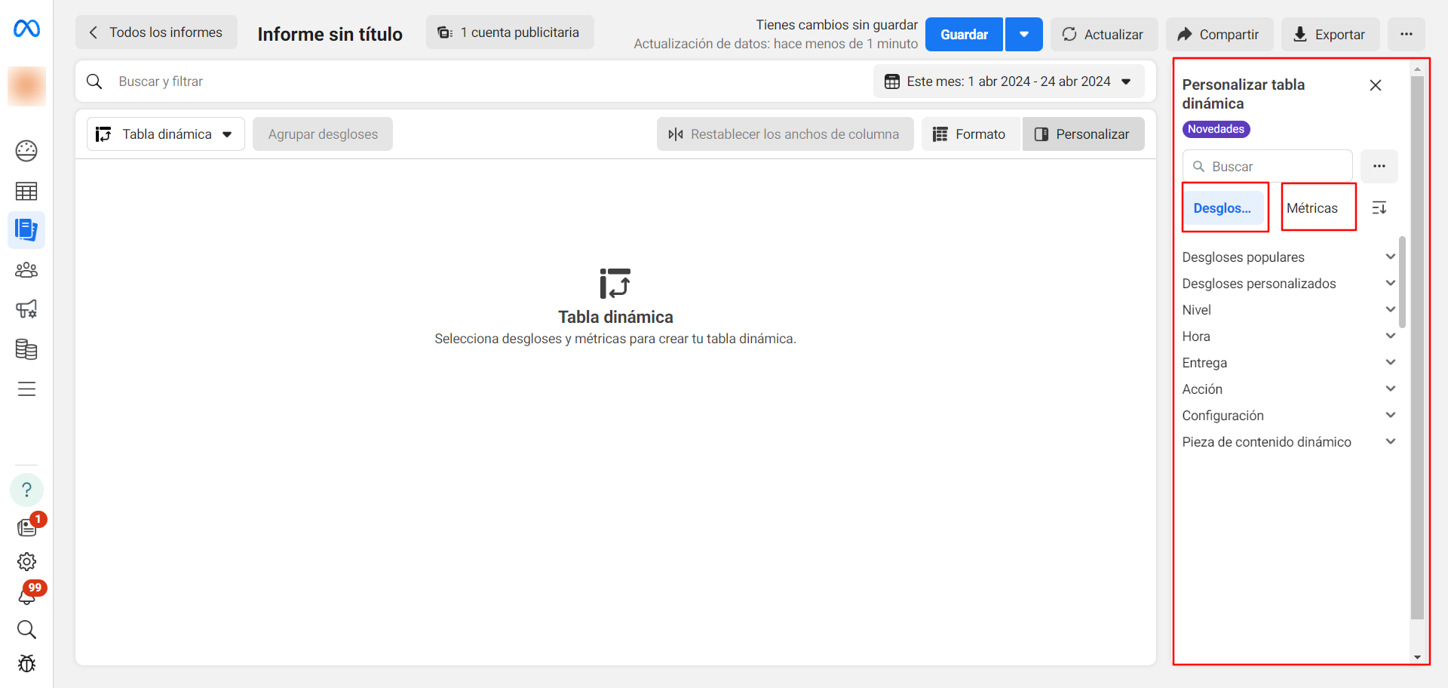
Task: Open the 1 cuenta publicitaria selector
Action: [x=510, y=32]
